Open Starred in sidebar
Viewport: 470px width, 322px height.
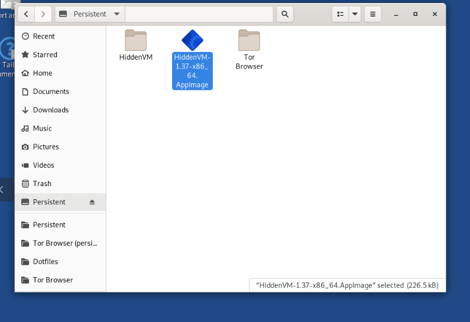coord(60,54)
